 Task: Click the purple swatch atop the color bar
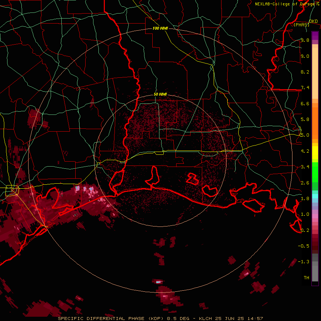pos(315,36)
